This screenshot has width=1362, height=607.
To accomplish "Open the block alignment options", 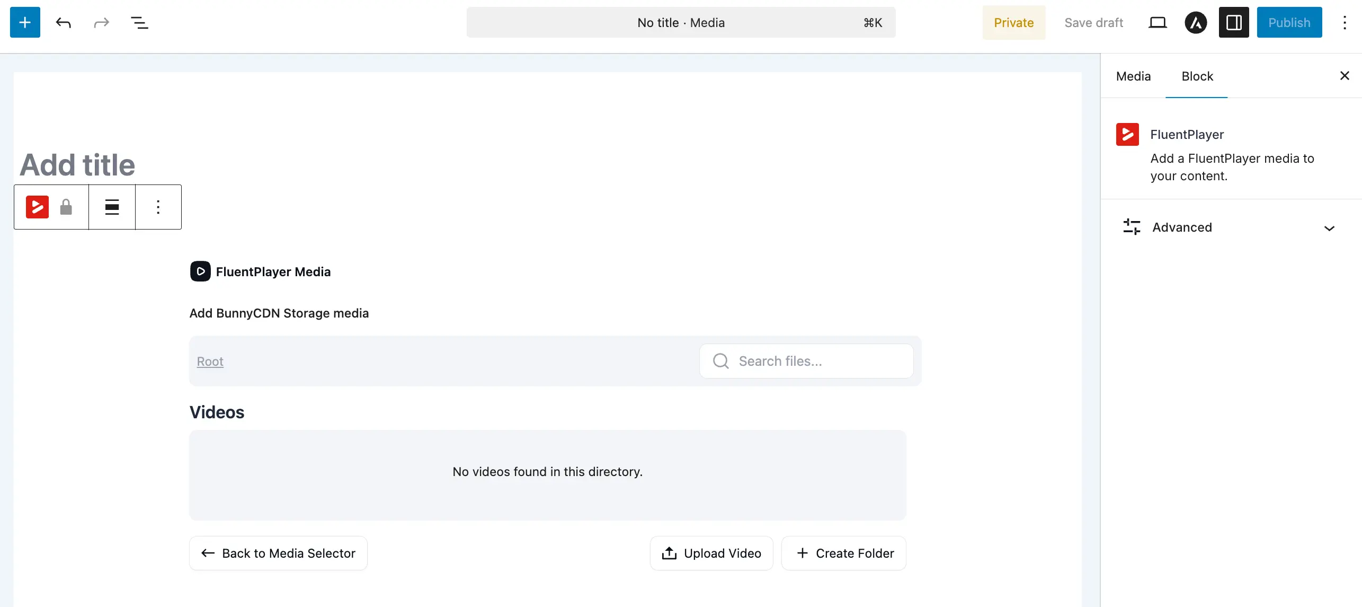I will coord(112,207).
